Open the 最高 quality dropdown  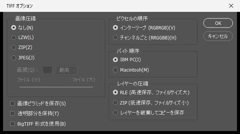(67, 70)
